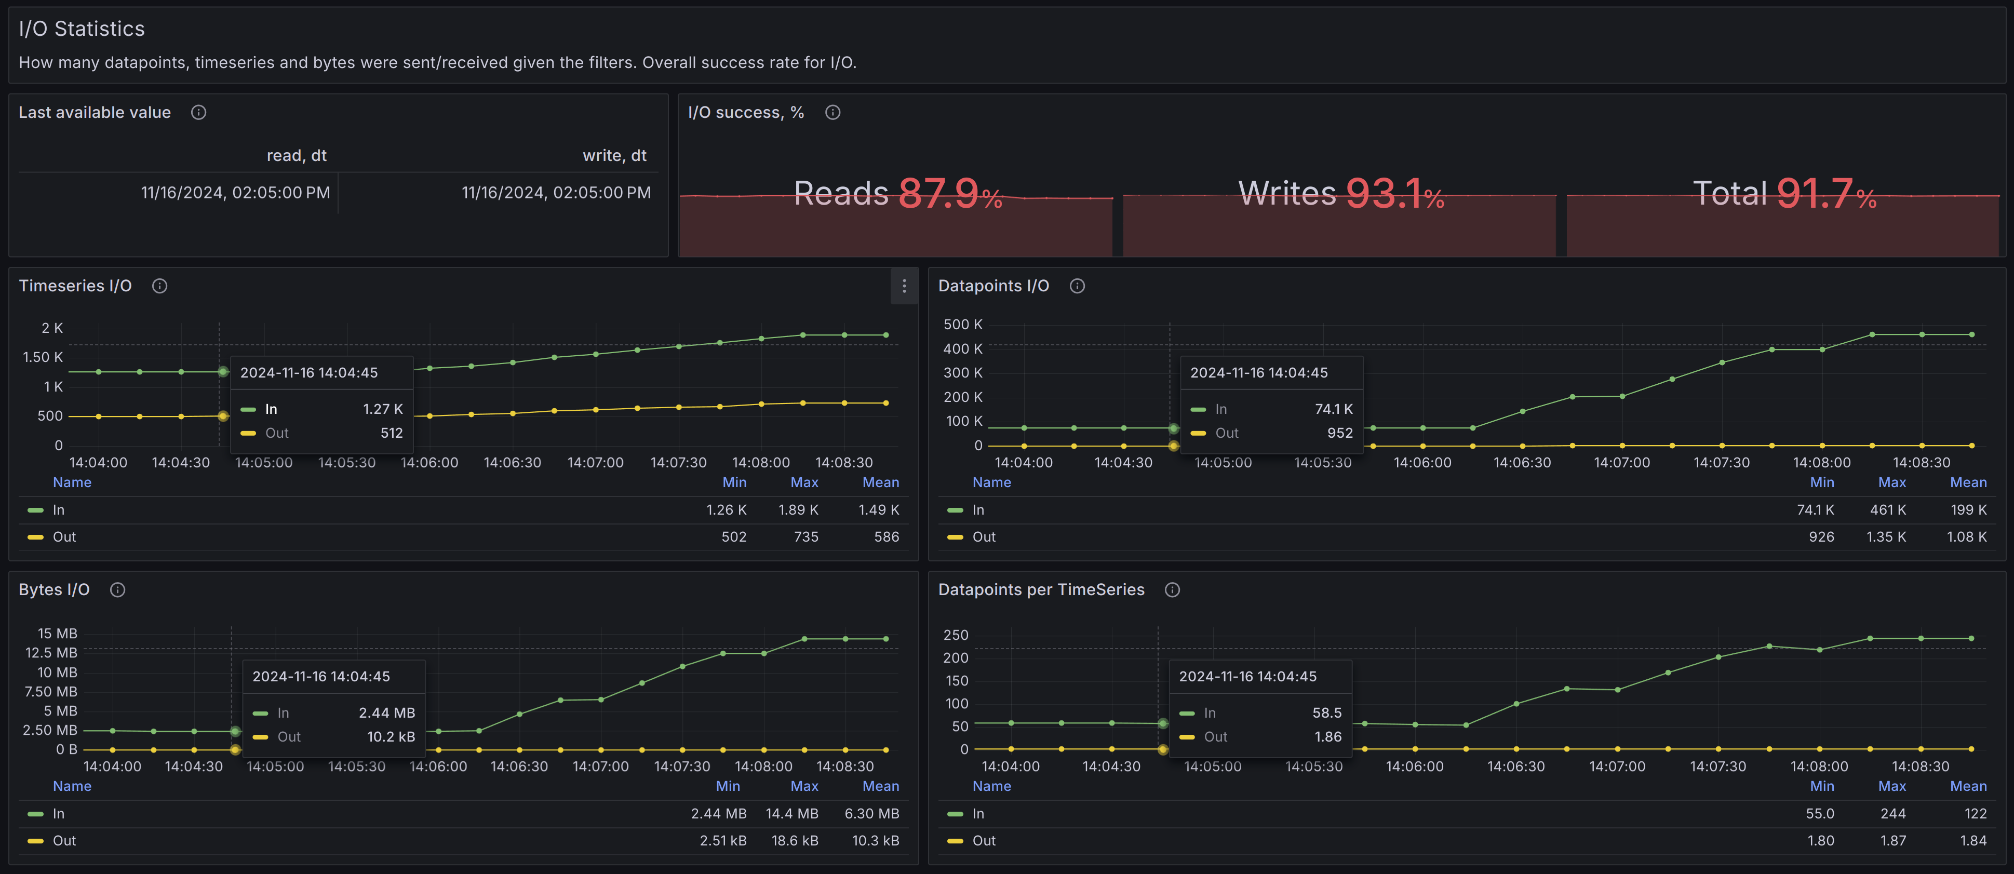Click info icon beside Datapoints per TimeSeries
This screenshot has width=2014, height=874.
click(1172, 590)
